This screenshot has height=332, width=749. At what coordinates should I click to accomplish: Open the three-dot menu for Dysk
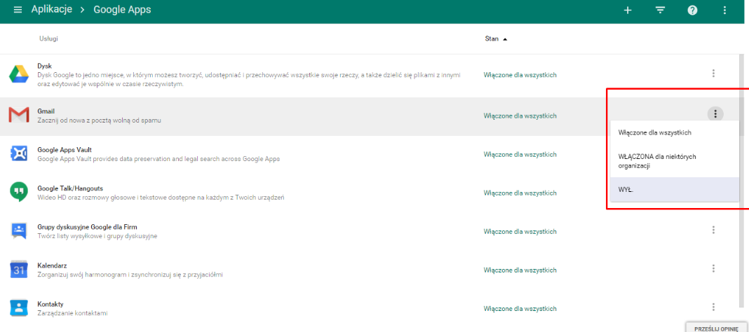(713, 74)
